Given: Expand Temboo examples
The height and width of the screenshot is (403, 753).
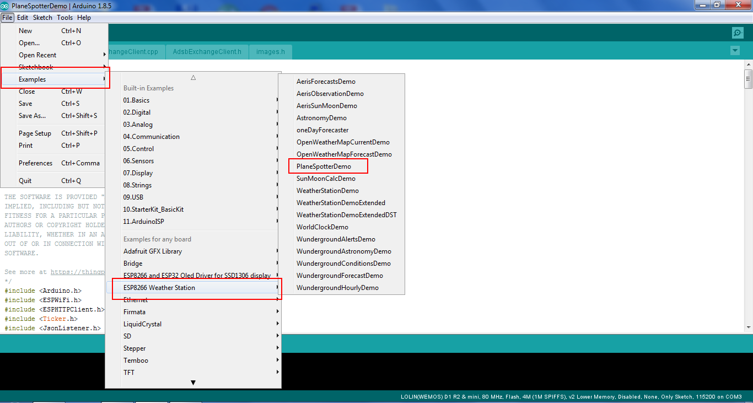Looking at the screenshot, I should [x=193, y=361].
